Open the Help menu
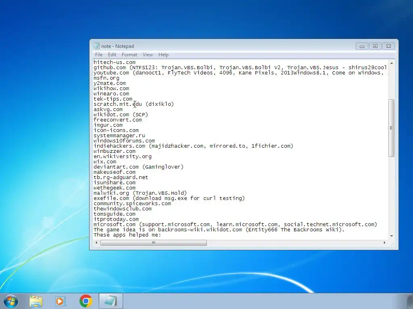Screen dimensions: 413x309 [163, 55]
